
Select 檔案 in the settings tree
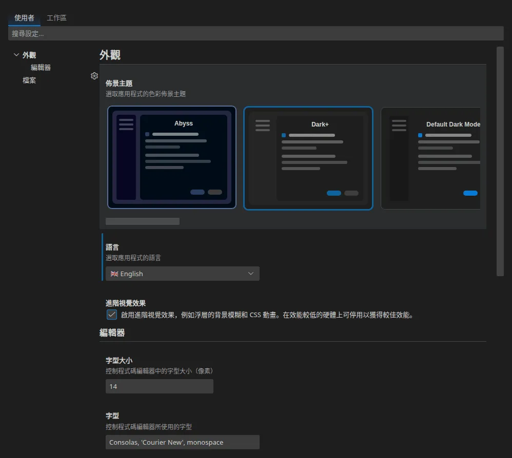[x=29, y=80]
